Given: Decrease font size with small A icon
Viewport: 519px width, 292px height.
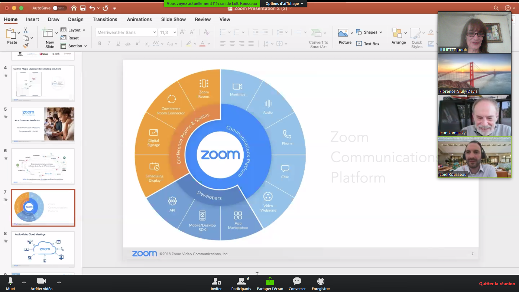Looking at the screenshot, I should pos(192,32).
